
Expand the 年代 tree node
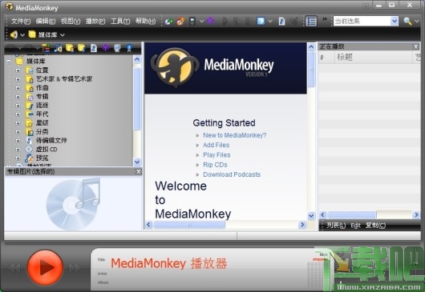click(x=18, y=114)
